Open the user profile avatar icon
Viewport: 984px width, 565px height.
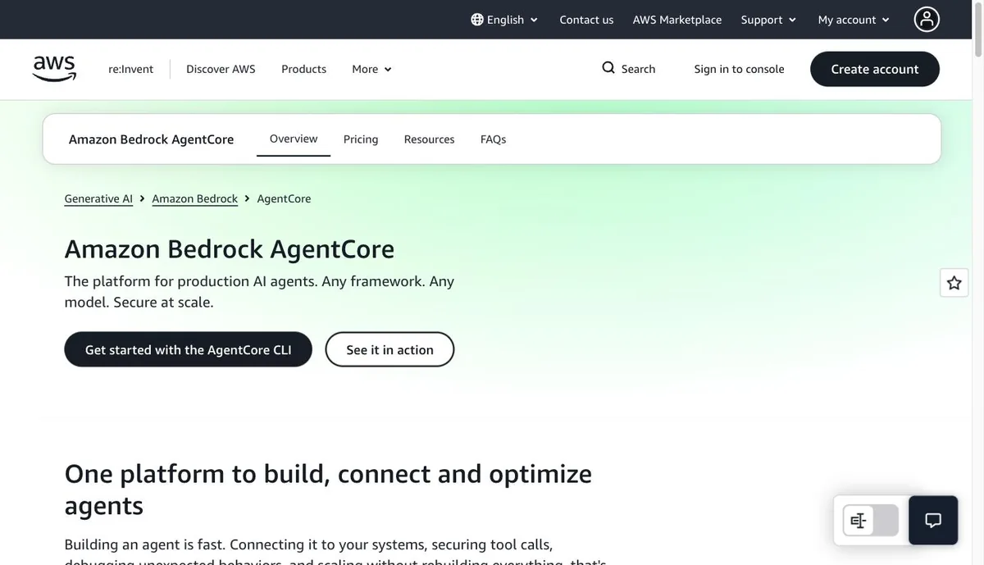click(x=927, y=19)
